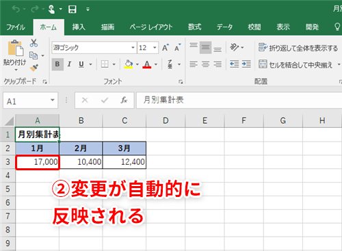
Task: Click the A1 Name Box
Action: click(x=30, y=101)
